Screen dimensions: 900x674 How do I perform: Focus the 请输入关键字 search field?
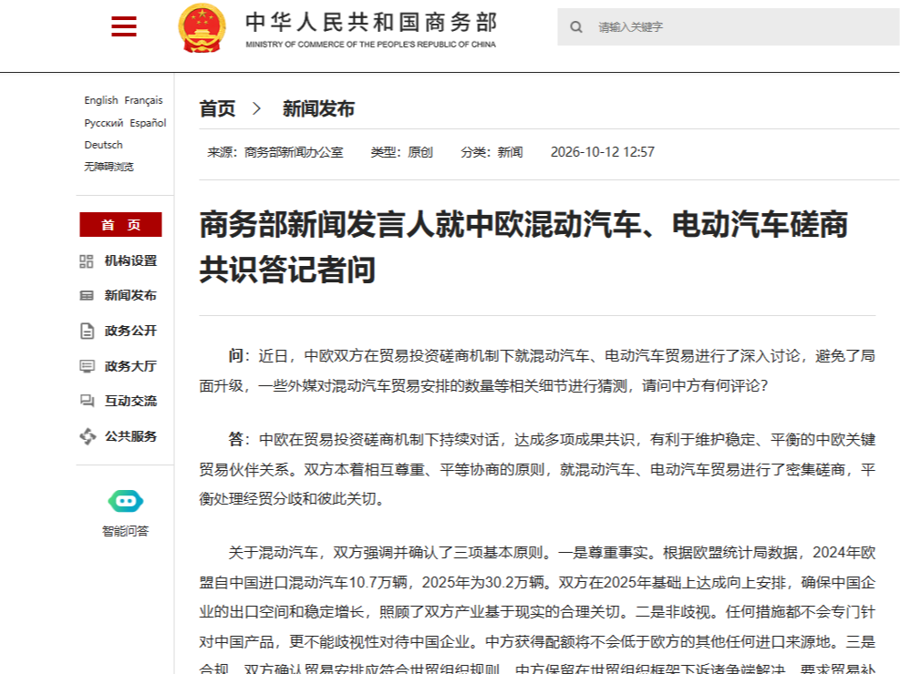click(x=728, y=27)
